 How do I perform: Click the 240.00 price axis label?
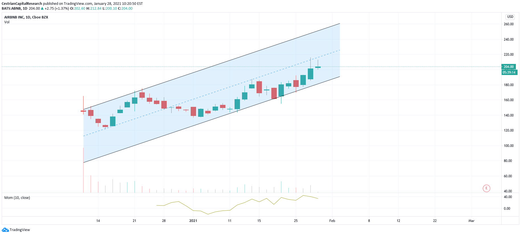click(x=509, y=39)
